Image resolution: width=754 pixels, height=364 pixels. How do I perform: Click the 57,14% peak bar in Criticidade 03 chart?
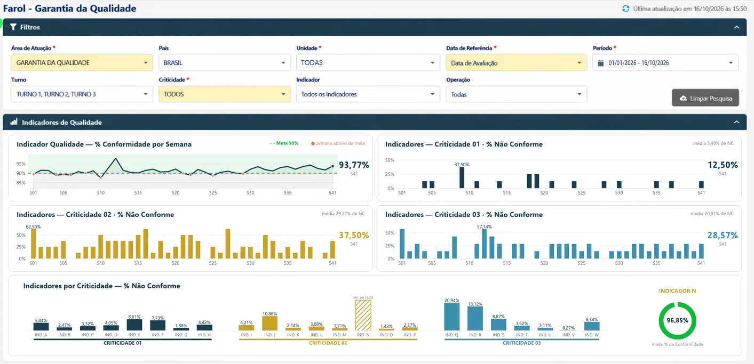point(484,245)
